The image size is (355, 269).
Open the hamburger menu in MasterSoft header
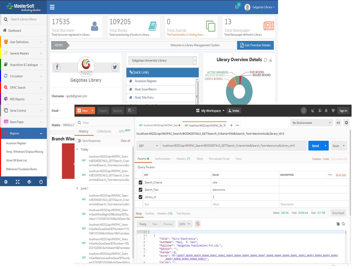tap(52, 7)
